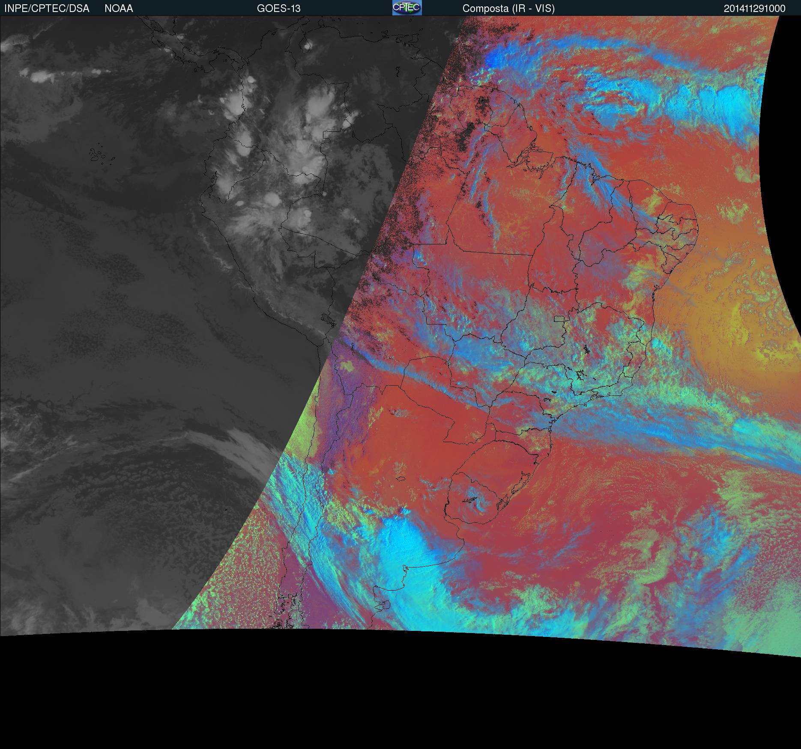Select the Composta (IR - VIS) title

pos(508,9)
